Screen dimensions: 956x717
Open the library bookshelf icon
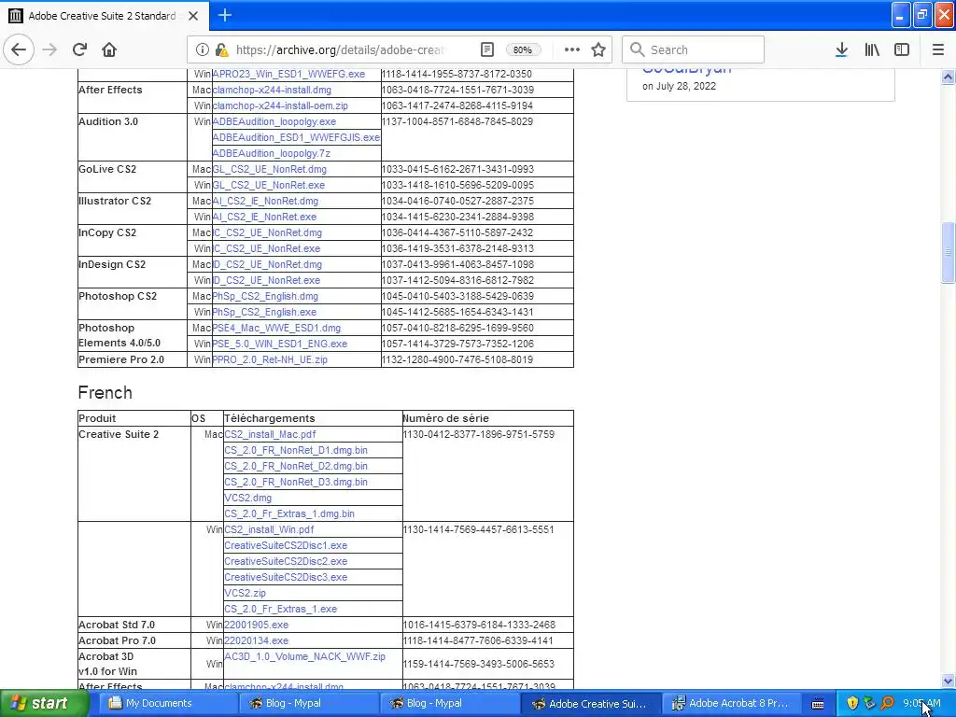[872, 49]
